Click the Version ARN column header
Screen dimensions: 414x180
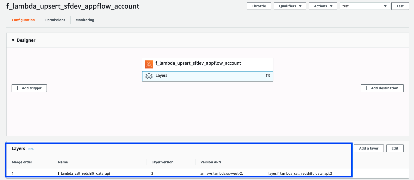click(x=211, y=162)
